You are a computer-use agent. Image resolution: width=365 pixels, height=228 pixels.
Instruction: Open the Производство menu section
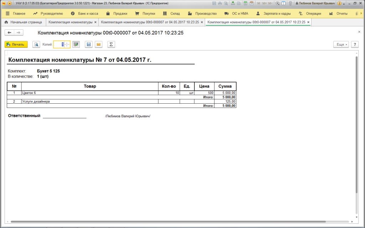[202, 14]
